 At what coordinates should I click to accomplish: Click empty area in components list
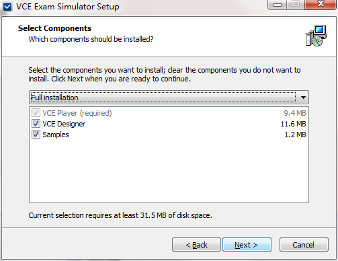[x=169, y=171]
